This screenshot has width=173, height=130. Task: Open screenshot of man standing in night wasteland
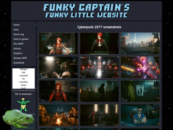click(99, 91)
